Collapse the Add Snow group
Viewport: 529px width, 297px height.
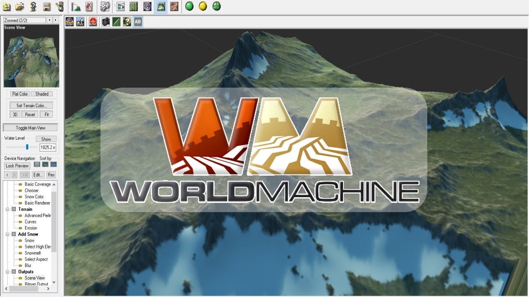7,234
